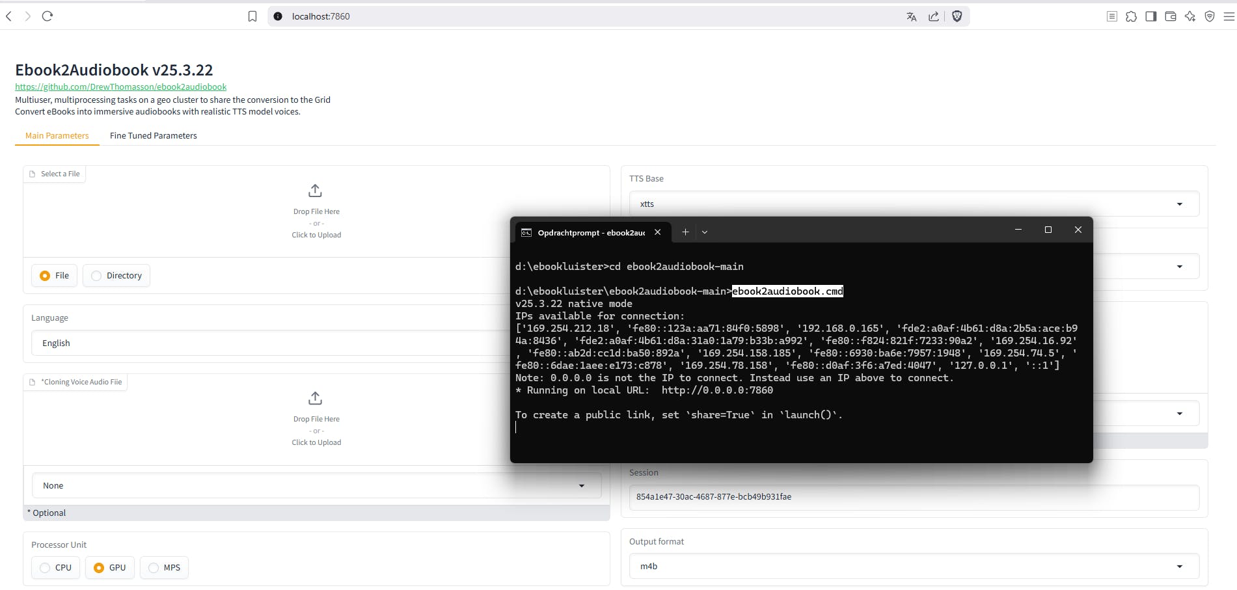This screenshot has width=1237, height=590.
Task: Minimize the Opdrachtprompt terminal window
Action: tap(1018, 230)
